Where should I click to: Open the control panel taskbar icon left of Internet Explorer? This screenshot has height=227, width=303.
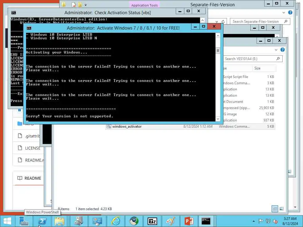(97, 221)
